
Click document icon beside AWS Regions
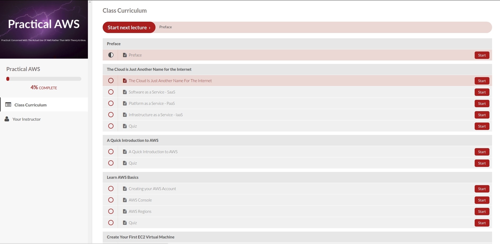[125, 211]
